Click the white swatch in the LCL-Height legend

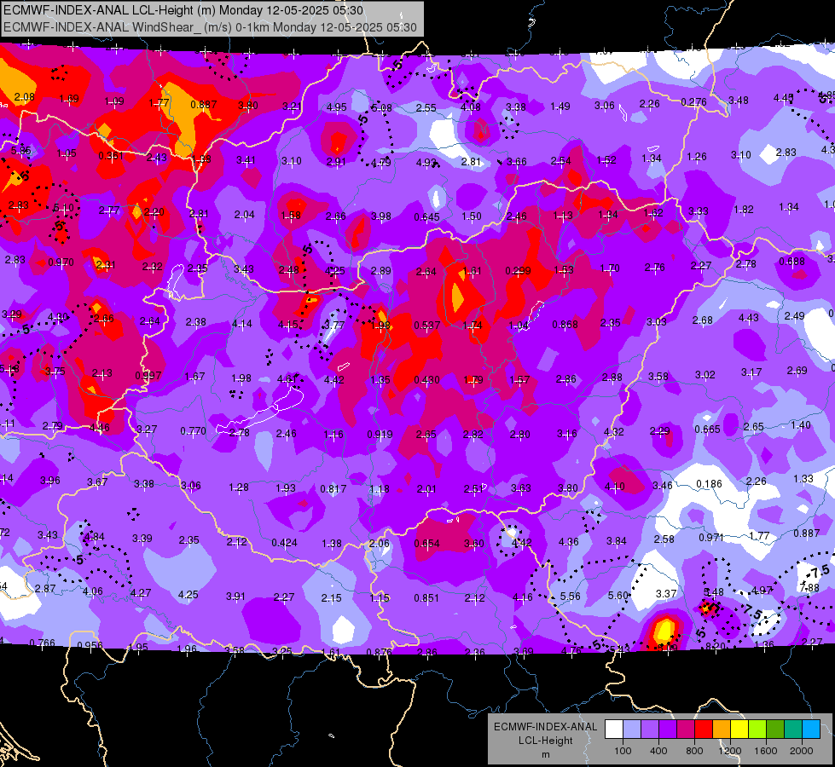[x=613, y=729]
